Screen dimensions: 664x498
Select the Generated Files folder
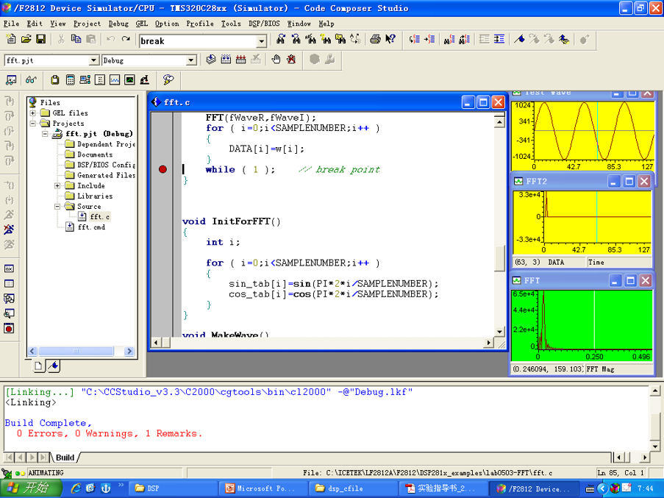(106, 175)
